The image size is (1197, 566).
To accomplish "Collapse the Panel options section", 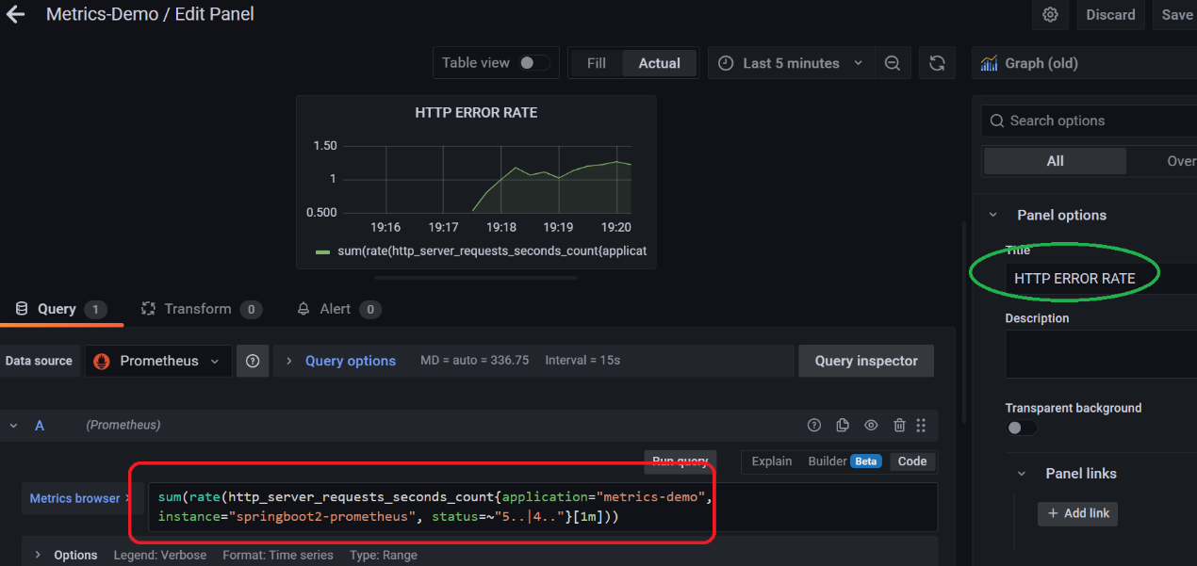I will point(992,215).
